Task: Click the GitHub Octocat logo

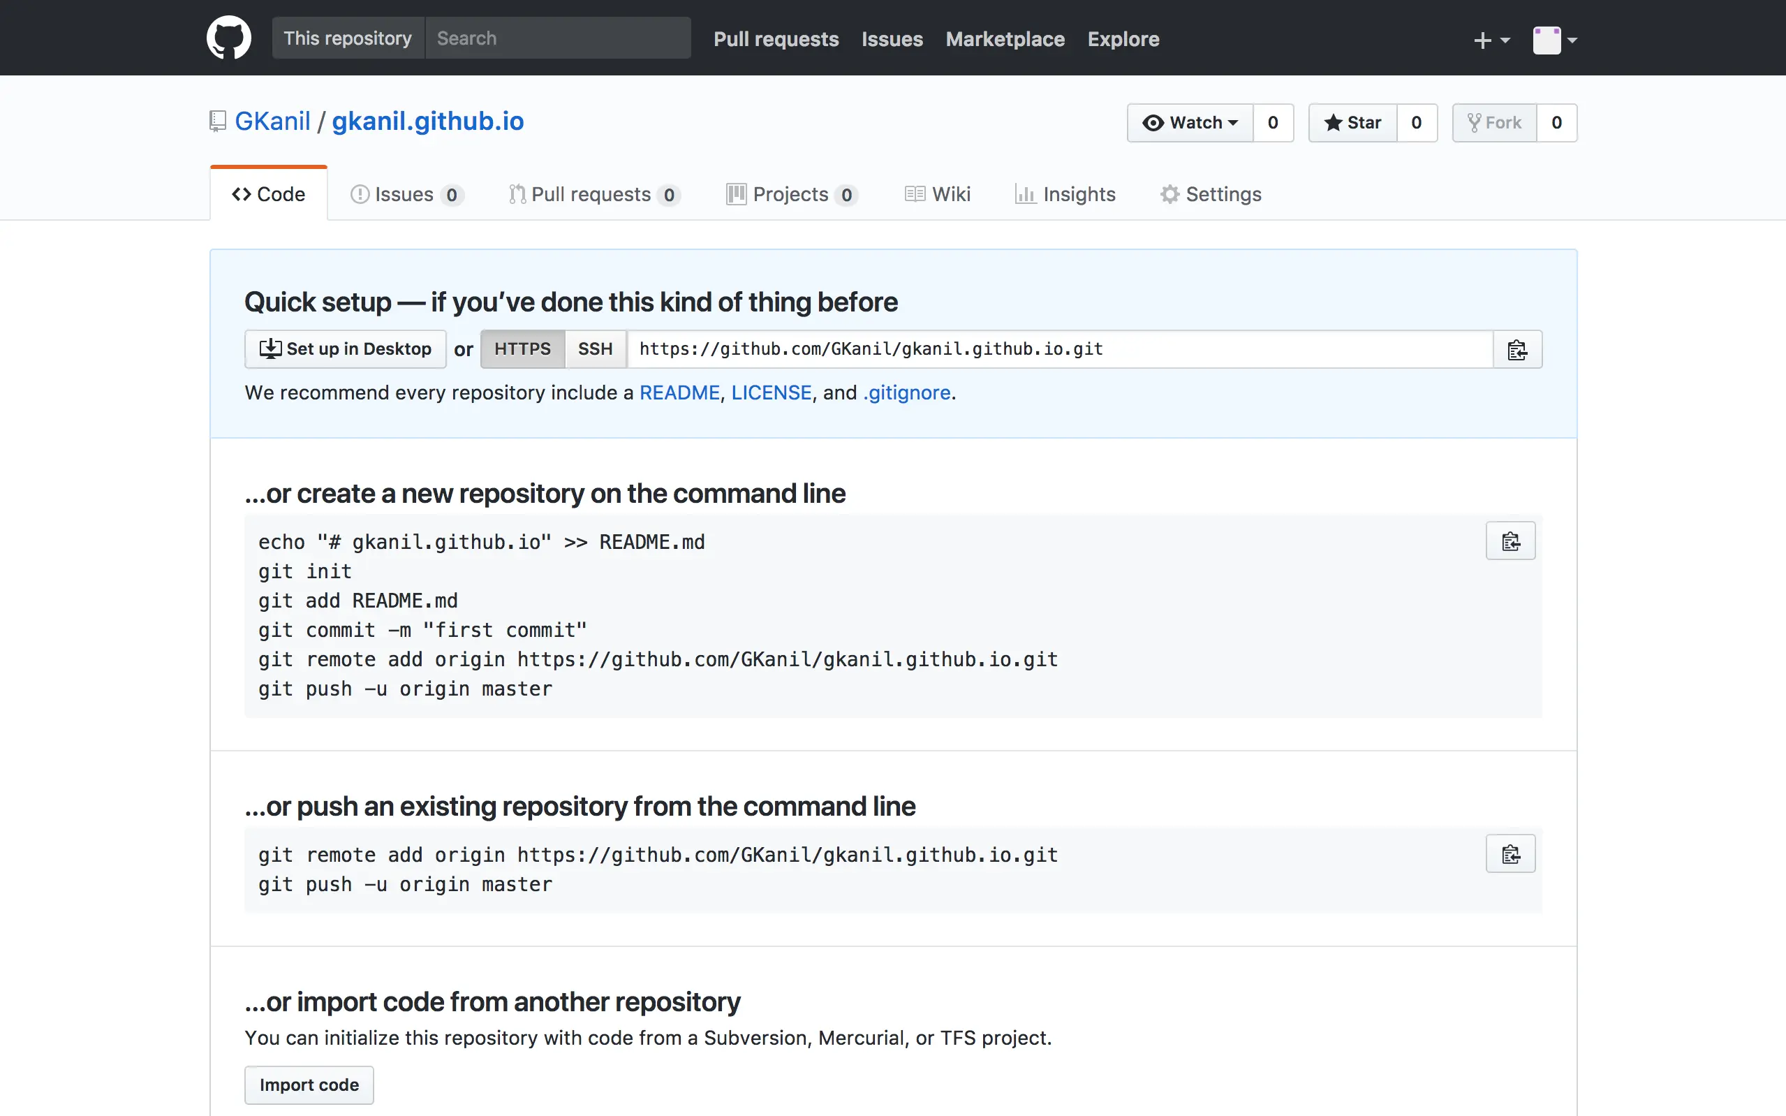Action: click(229, 38)
